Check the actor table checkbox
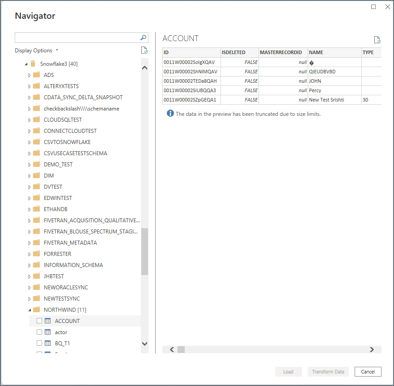 coord(39,332)
